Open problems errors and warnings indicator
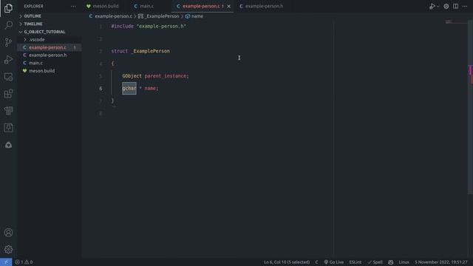The height and width of the screenshot is (266, 473). [24, 262]
